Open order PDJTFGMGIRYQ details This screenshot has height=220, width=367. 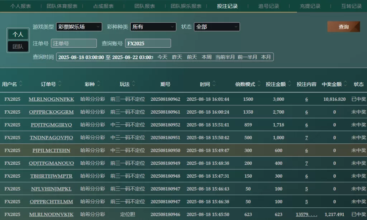(x=51, y=125)
